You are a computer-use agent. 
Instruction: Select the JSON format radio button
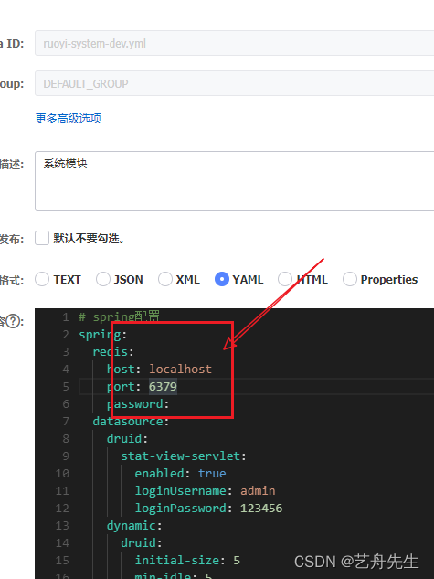click(103, 279)
